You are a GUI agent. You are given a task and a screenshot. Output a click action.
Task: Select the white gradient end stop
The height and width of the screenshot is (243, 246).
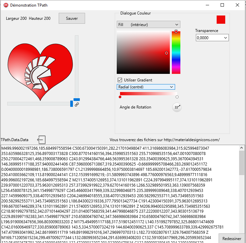point(177,97)
